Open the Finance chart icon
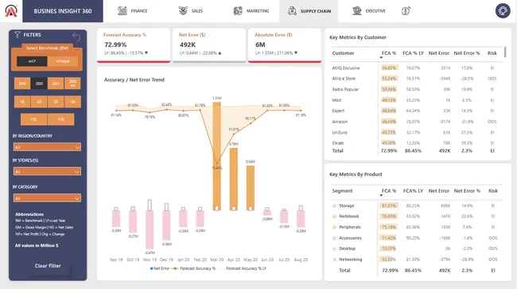The width and height of the screenshot is (517, 289). [122, 11]
